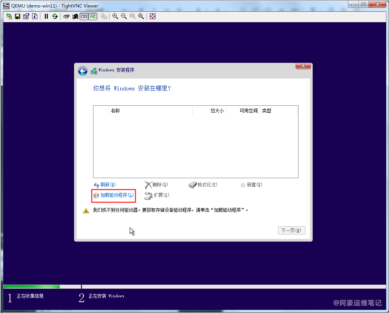Open connection options in the toolbar
The height and width of the screenshot is (313, 389).
click(26, 16)
